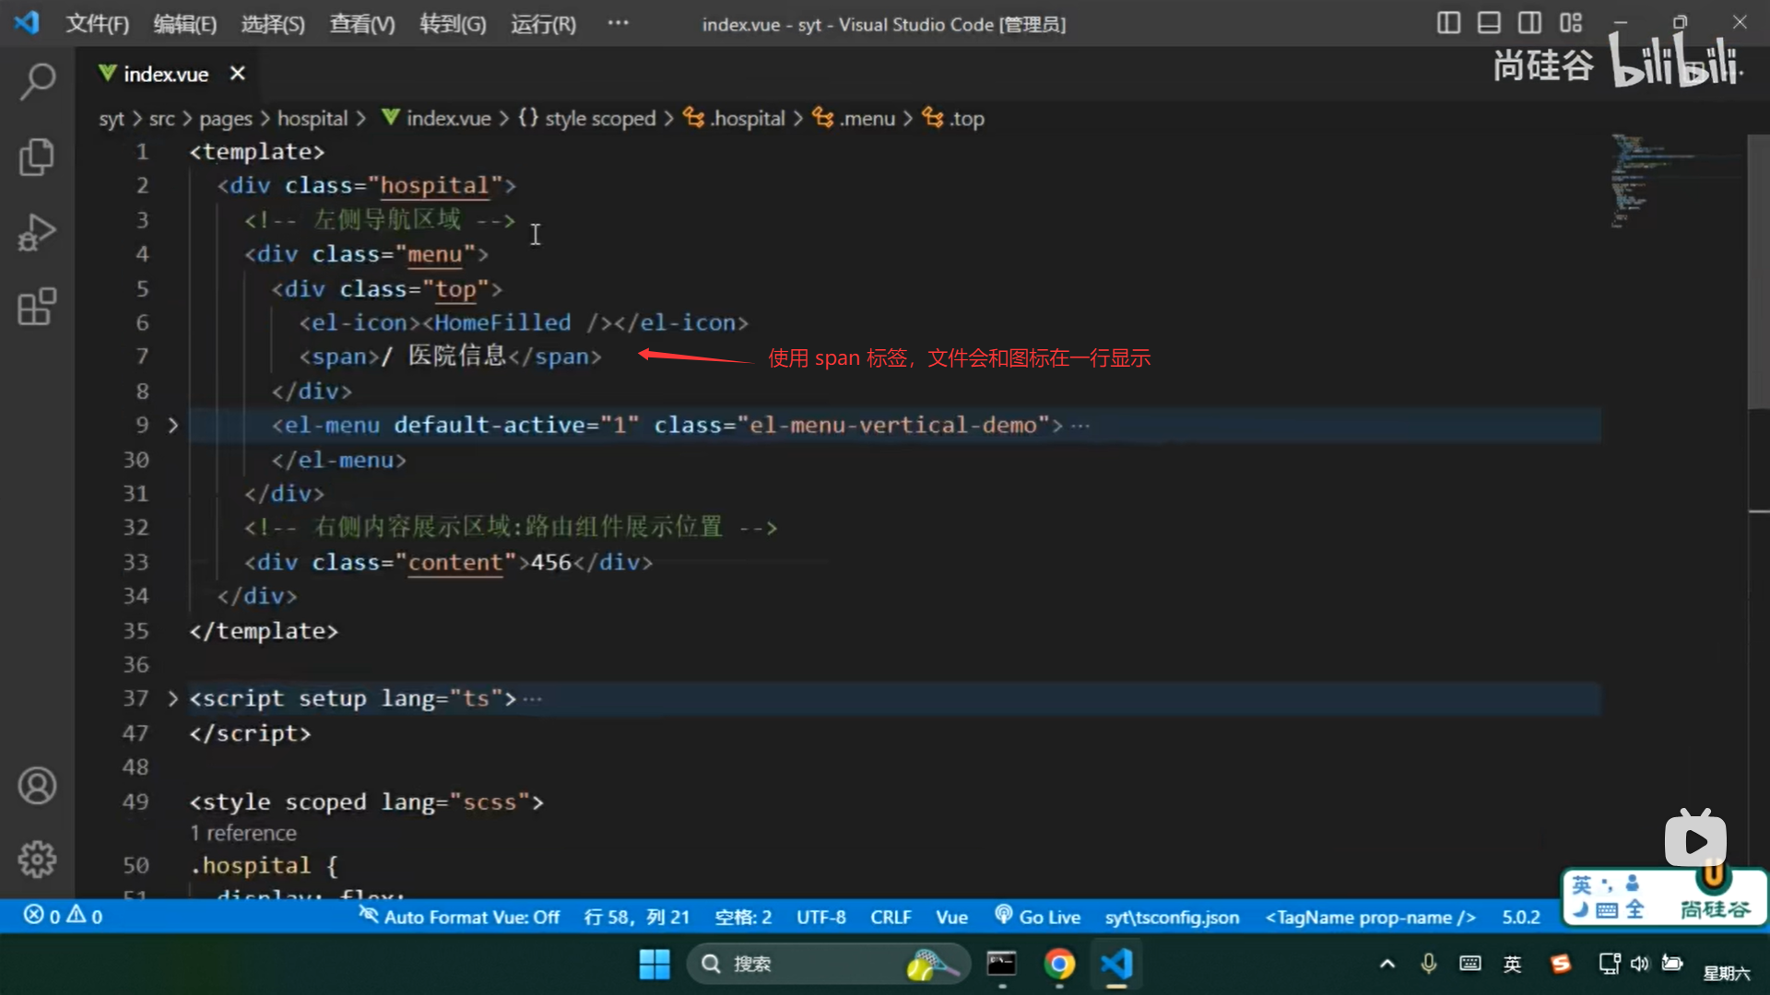Open more menus via title bar ellipsis

618,23
